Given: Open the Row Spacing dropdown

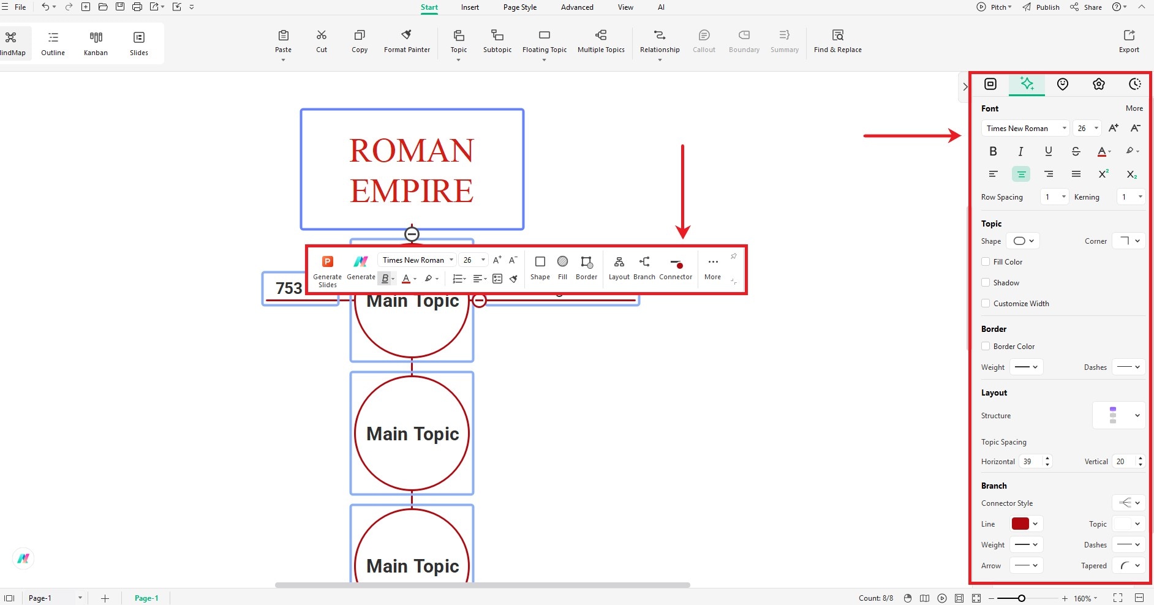Looking at the screenshot, I should [1054, 197].
